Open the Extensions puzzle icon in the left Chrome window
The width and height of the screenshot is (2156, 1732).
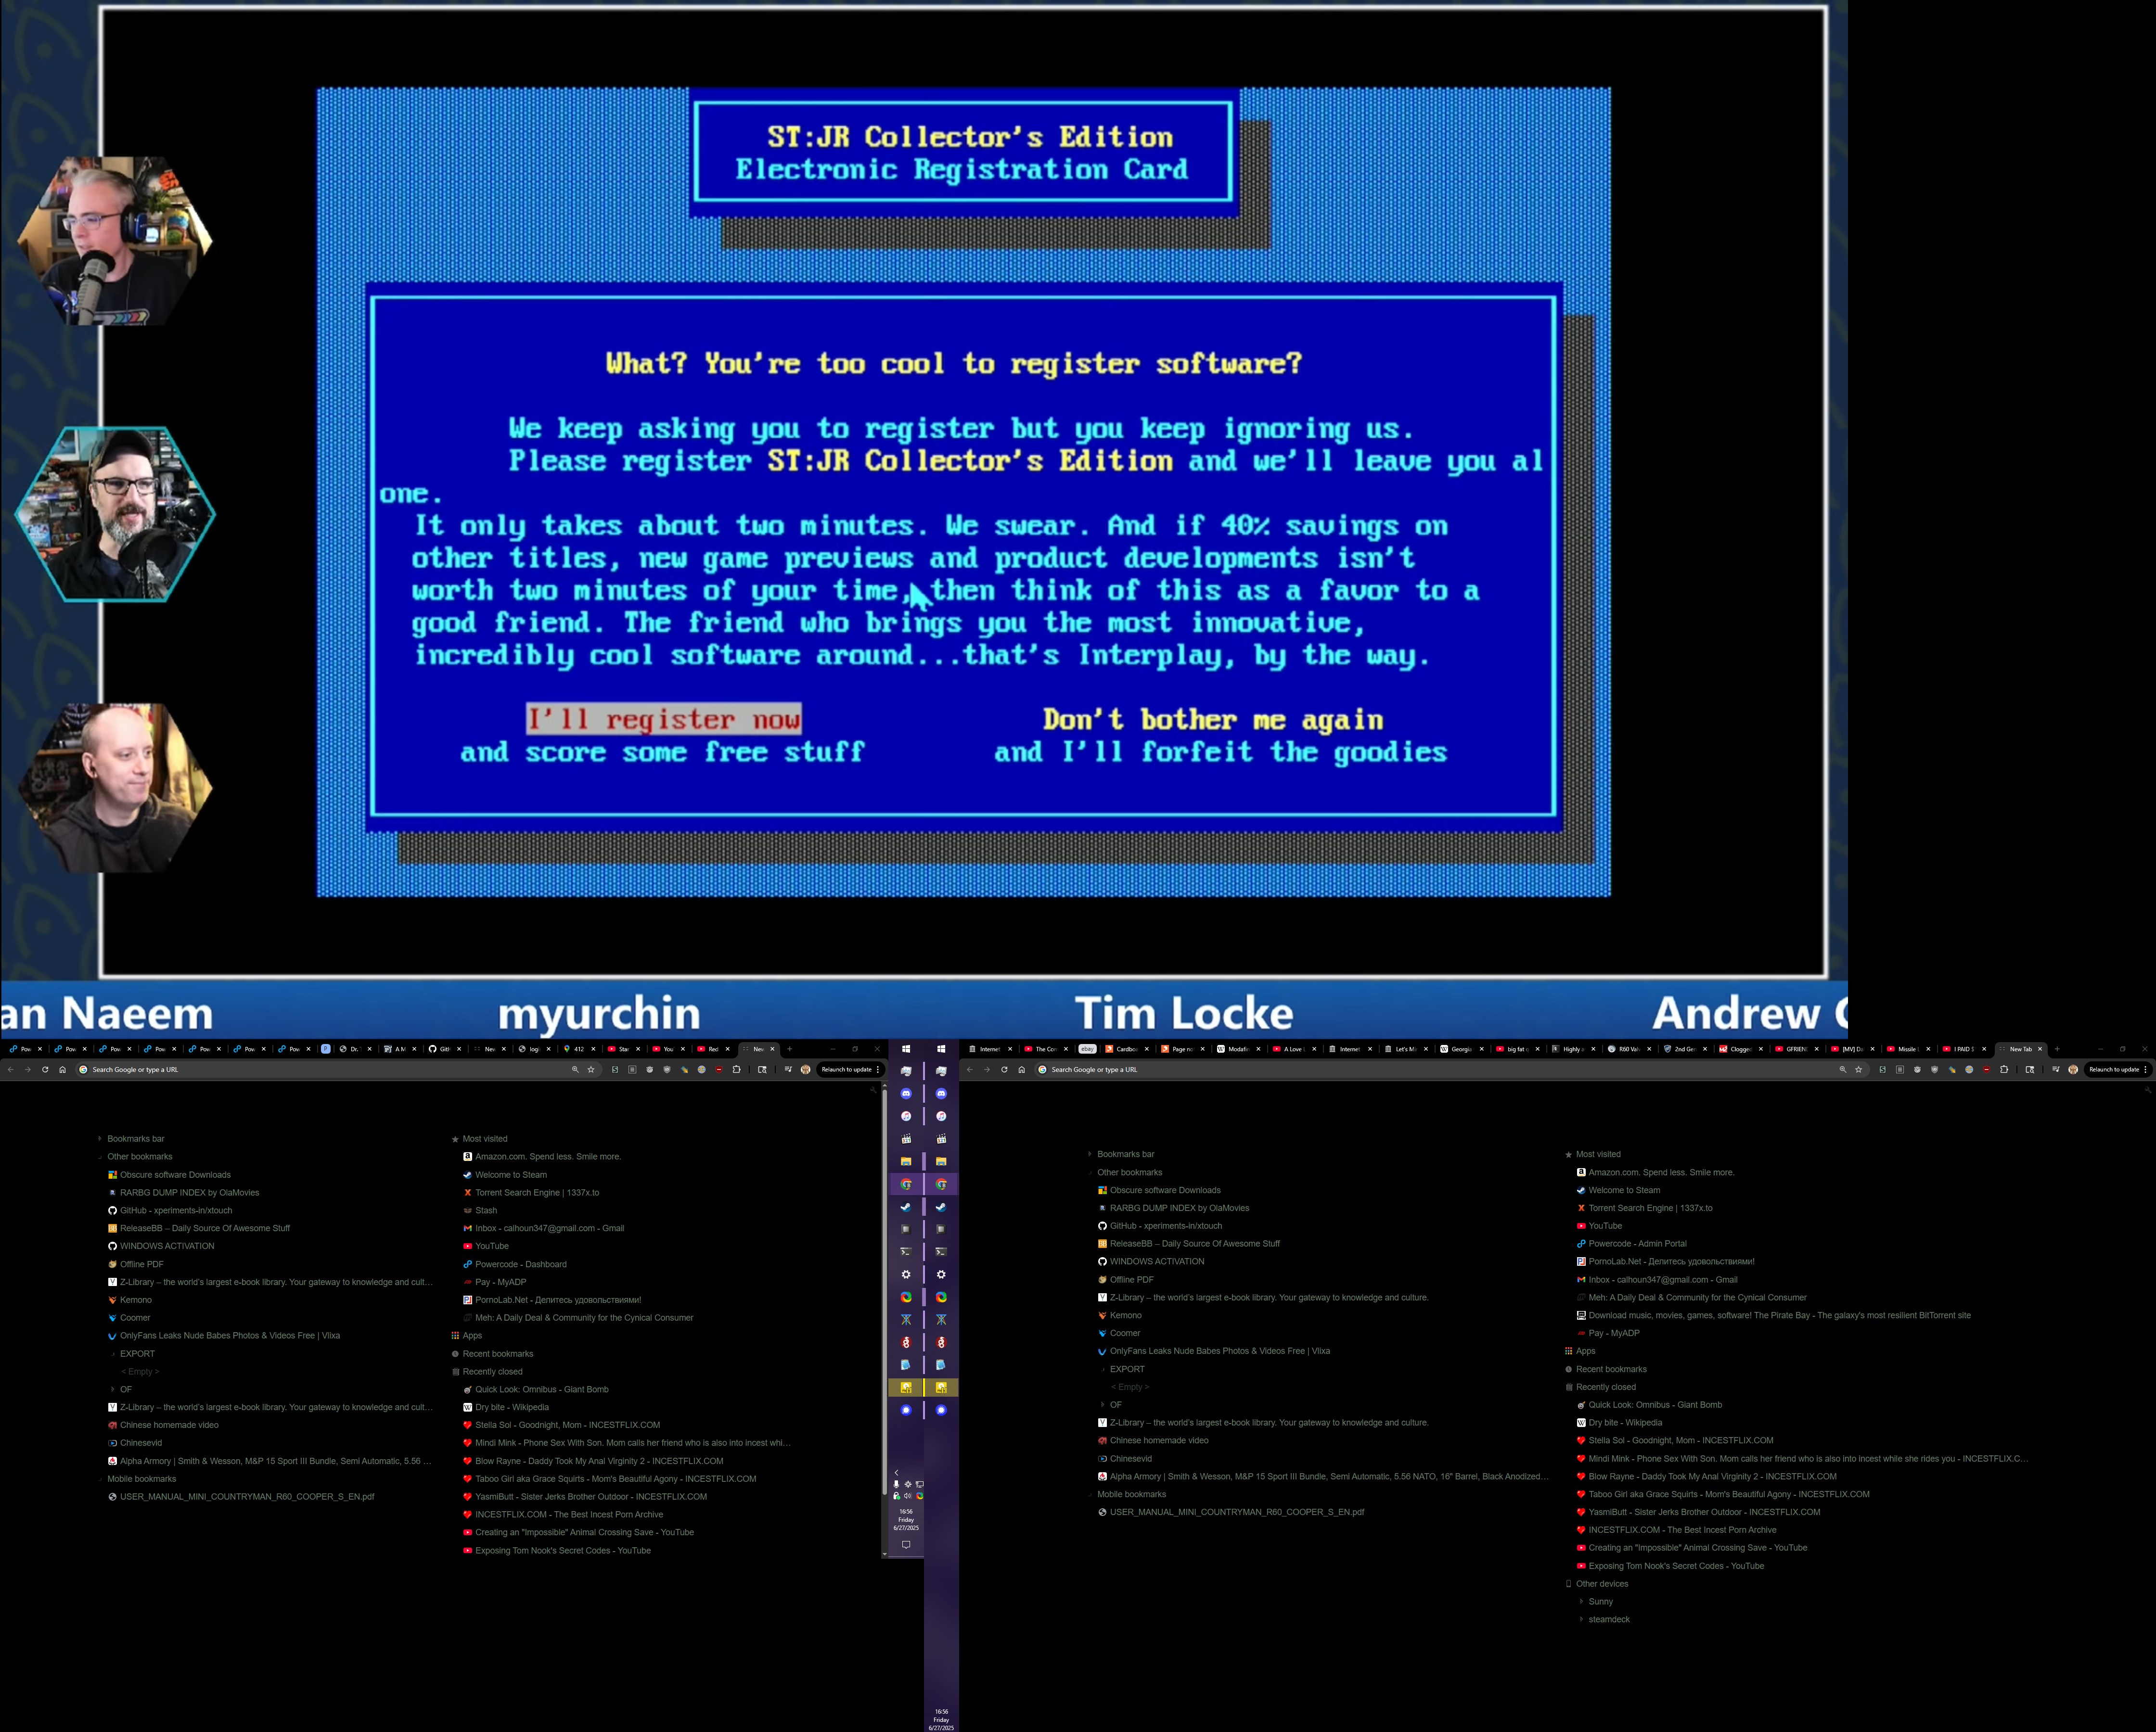coord(737,1070)
